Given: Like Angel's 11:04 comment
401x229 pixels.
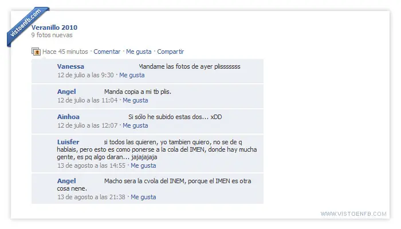Looking at the screenshot, I should 135,100.
